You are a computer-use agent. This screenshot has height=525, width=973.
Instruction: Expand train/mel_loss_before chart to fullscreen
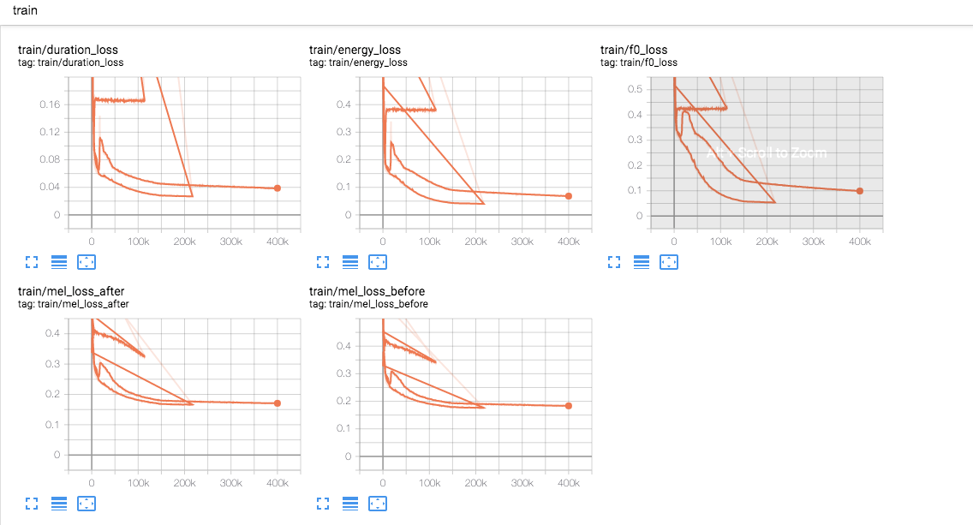[x=323, y=504]
